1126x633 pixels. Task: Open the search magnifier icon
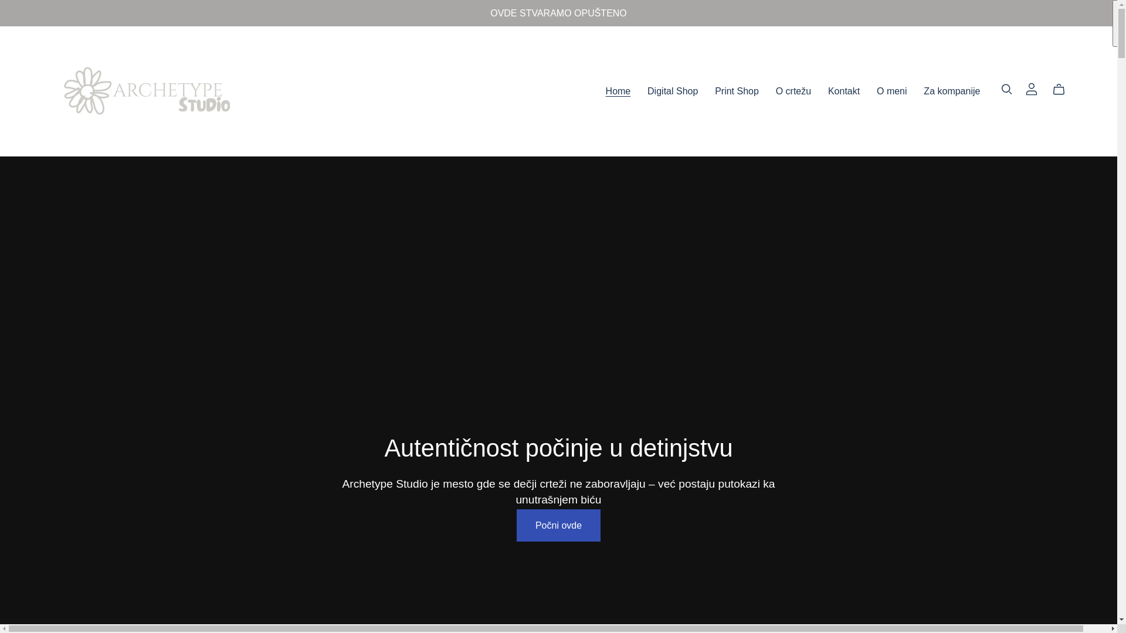(1006, 90)
